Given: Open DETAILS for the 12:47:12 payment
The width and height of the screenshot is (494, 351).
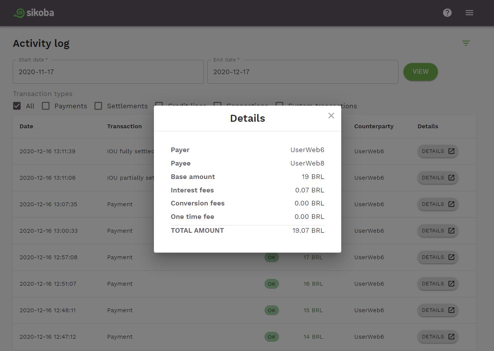Looking at the screenshot, I should [438, 337].
